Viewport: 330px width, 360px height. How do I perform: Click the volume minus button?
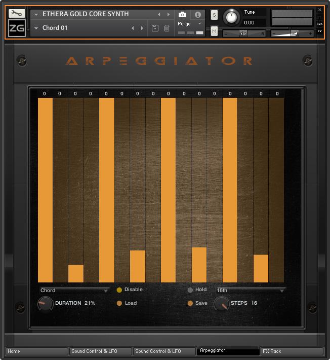(x=274, y=34)
